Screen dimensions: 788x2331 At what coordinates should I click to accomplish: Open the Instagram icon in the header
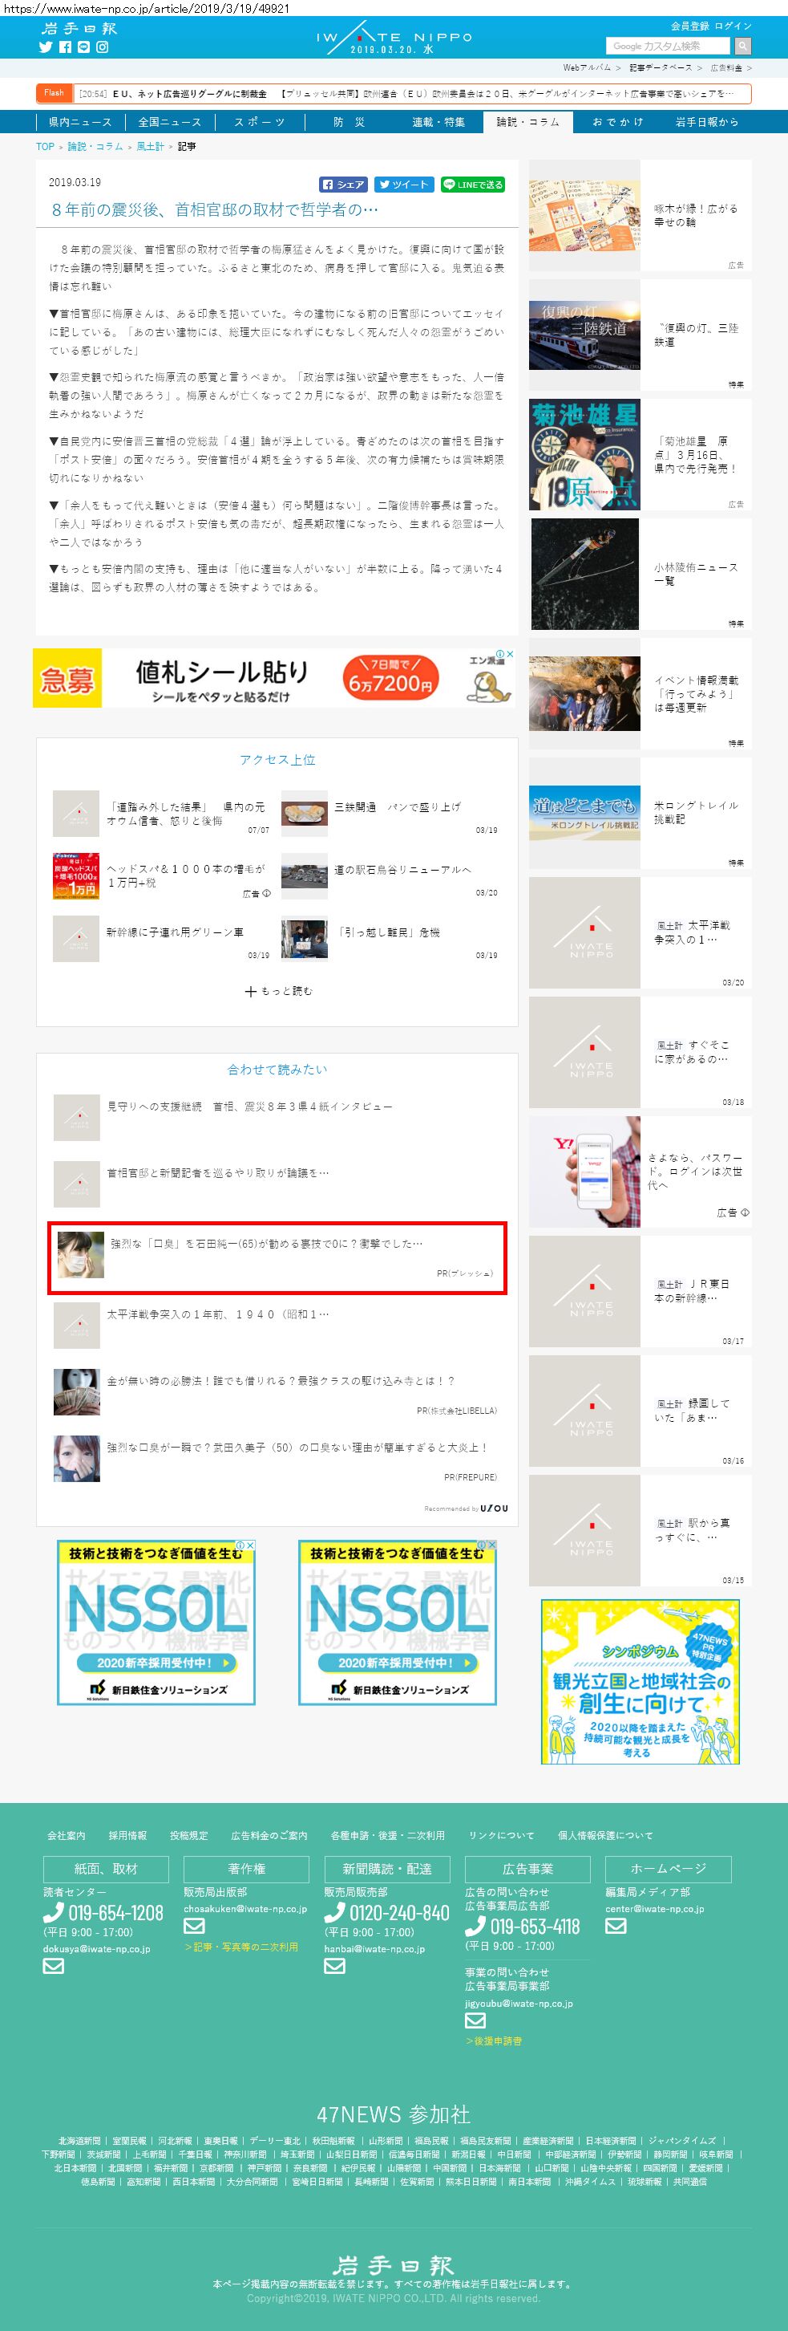(102, 47)
